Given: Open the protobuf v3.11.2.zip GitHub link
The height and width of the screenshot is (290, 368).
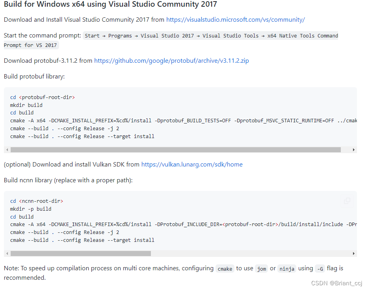Looking at the screenshot, I should coord(171,61).
